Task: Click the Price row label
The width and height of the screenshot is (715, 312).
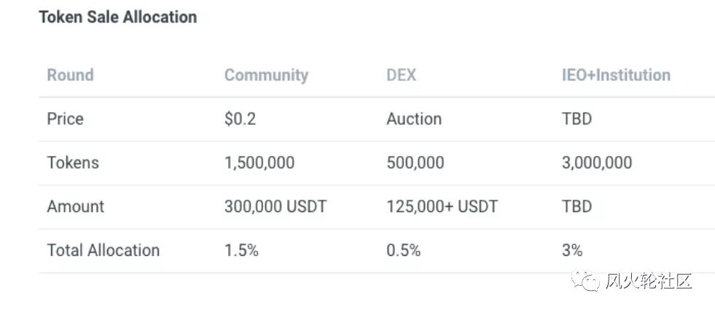Action: 65,119
